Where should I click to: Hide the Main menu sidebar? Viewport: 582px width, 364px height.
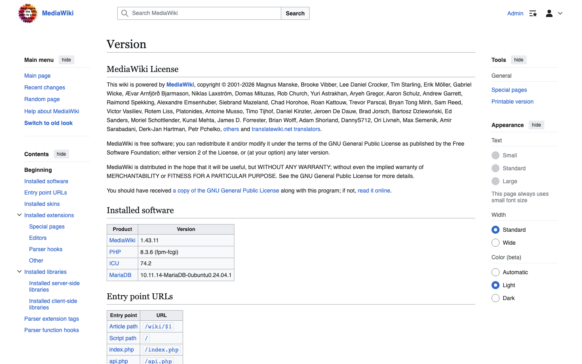click(x=66, y=60)
